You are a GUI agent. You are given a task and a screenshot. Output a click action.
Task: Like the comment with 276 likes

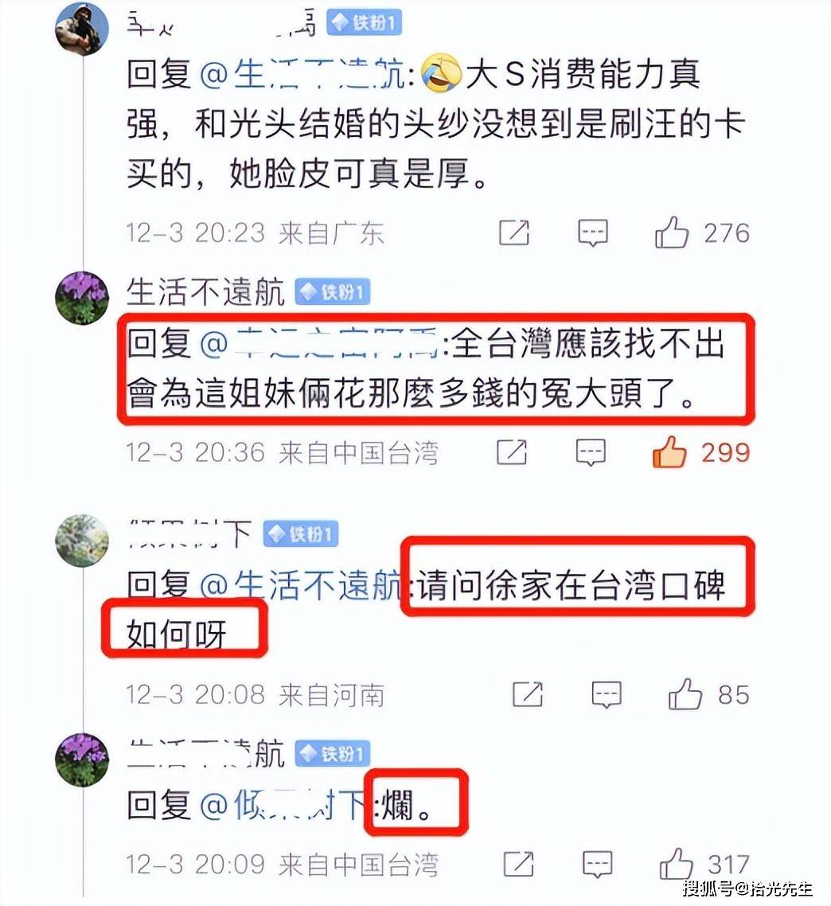pyautogui.click(x=672, y=232)
